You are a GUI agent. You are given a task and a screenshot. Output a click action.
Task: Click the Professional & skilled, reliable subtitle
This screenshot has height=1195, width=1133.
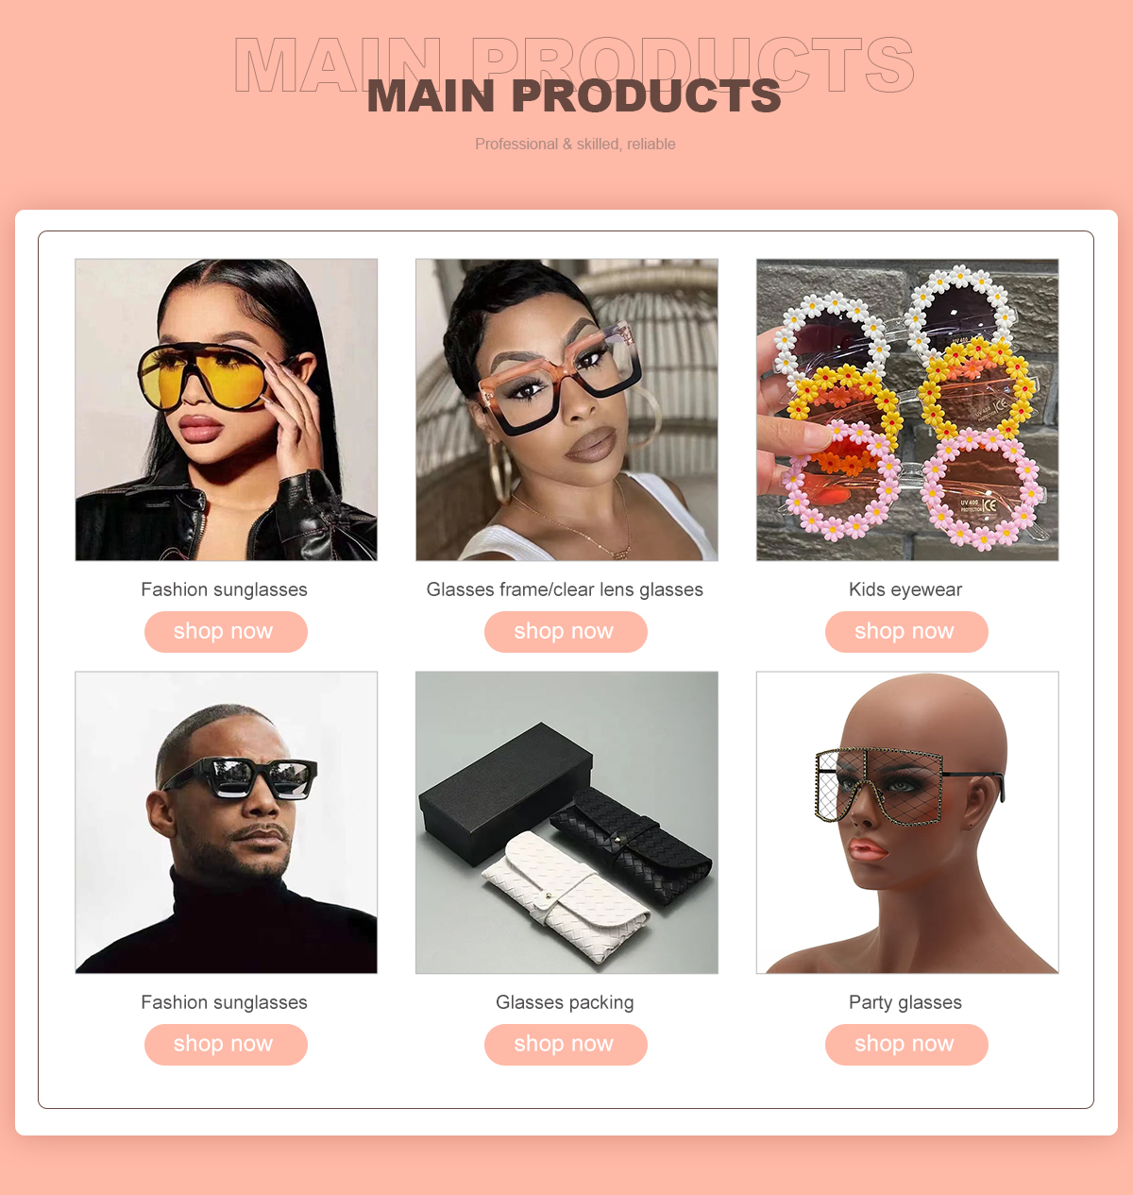[575, 144]
